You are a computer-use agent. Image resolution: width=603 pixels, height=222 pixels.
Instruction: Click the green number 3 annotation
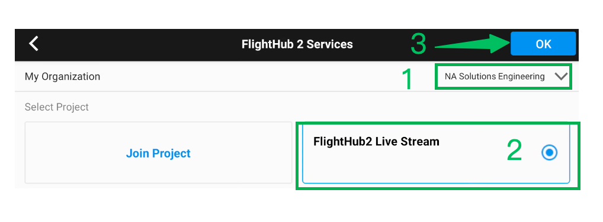[418, 44]
